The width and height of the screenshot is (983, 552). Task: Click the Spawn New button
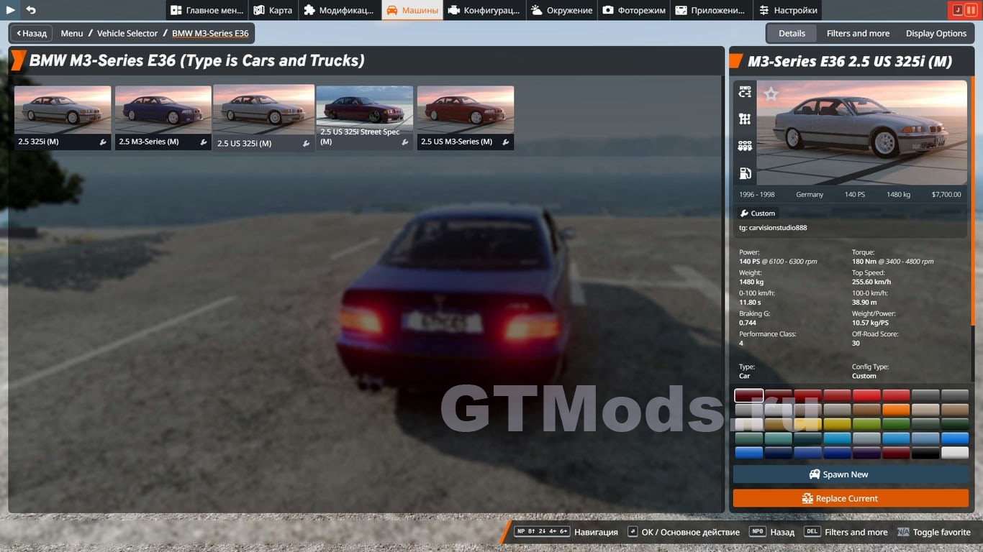coord(851,474)
